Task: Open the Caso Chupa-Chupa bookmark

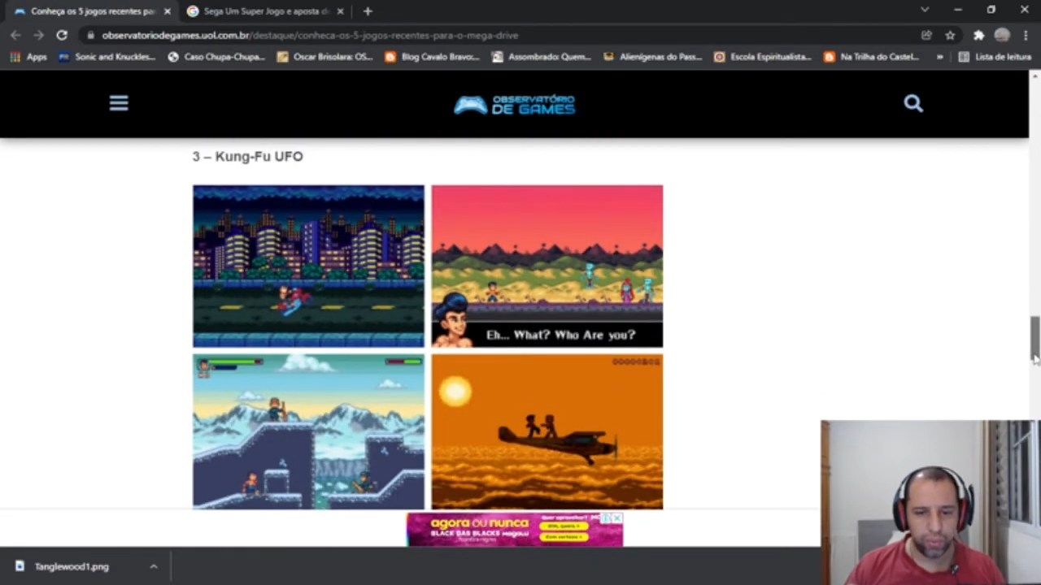Action: coord(216,57)
